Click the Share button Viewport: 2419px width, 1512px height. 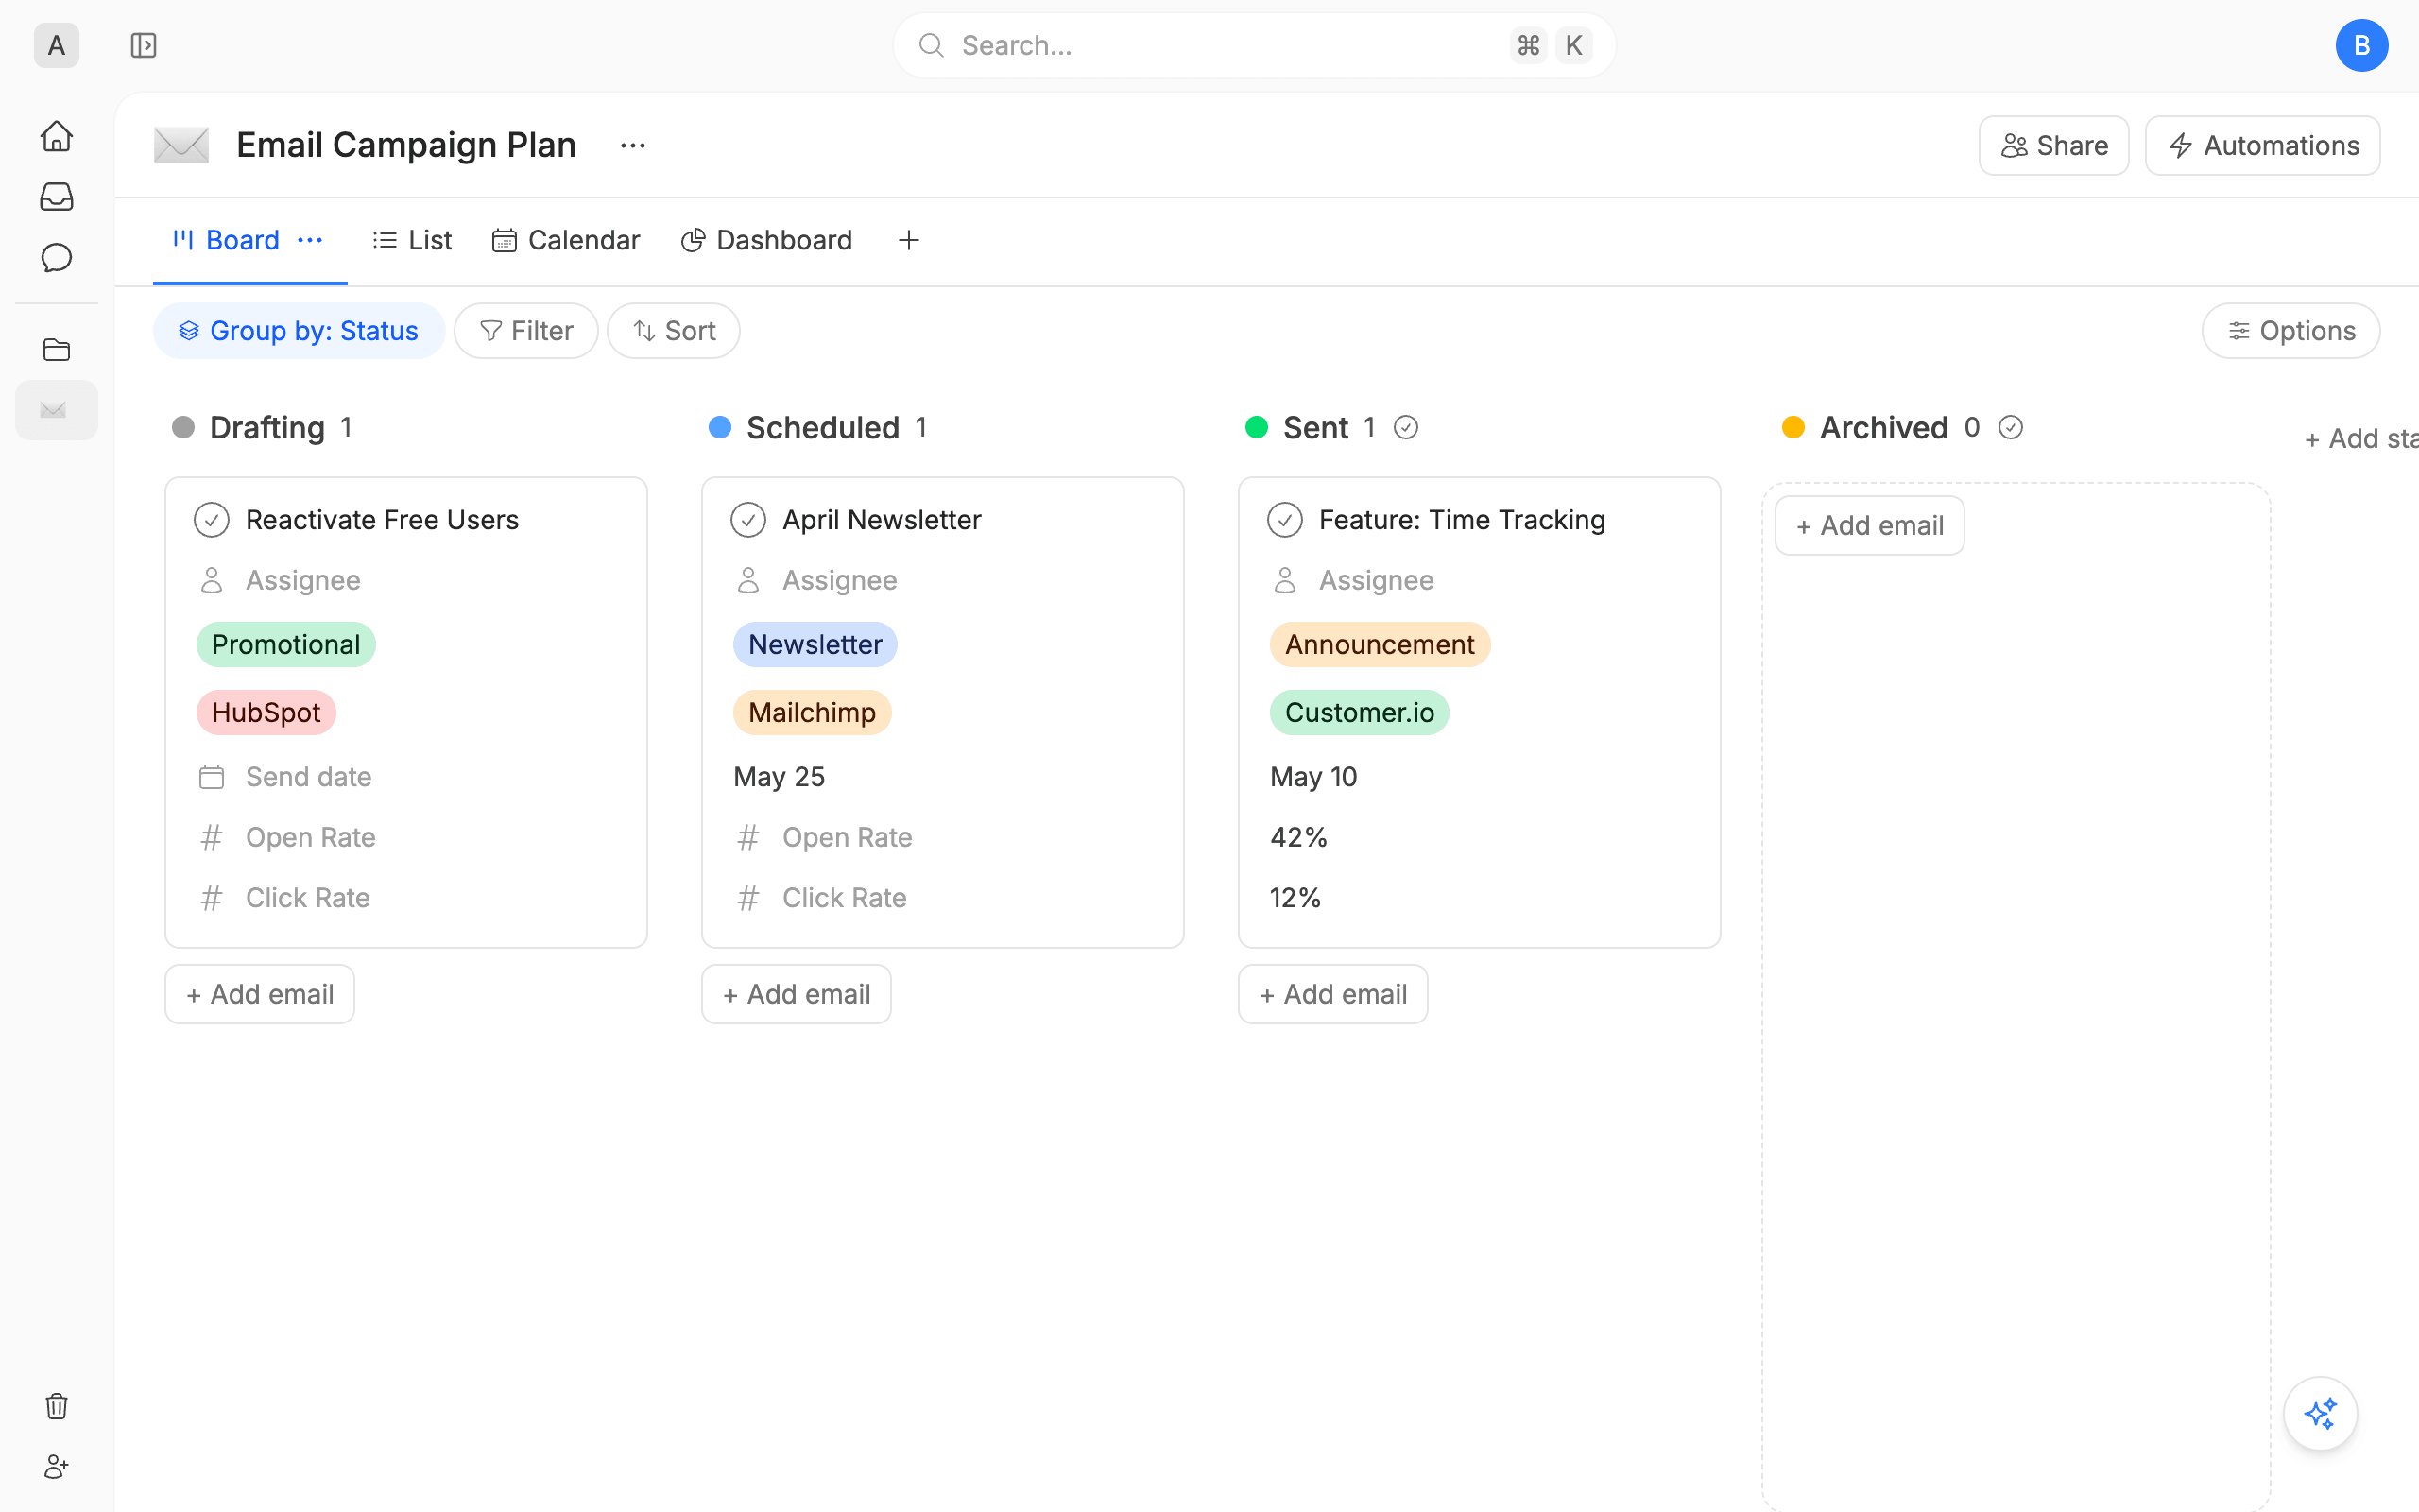2054,146
